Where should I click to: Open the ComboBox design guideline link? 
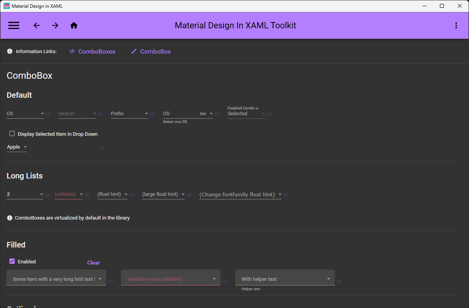151,51
